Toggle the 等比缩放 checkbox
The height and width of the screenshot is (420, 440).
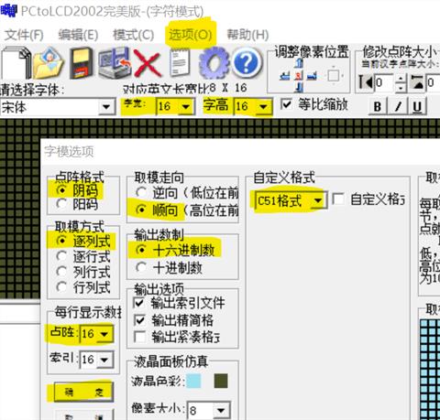pos(286,104)
